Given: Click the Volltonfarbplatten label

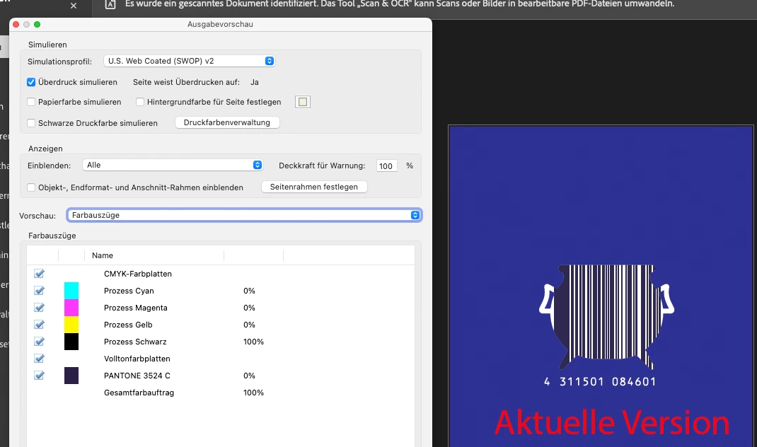Looking at the screenshot, I should click(137, 359).
